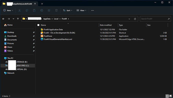Click the pin icon next to Downloads
The image size is (173, 98).
pos(34,36)
